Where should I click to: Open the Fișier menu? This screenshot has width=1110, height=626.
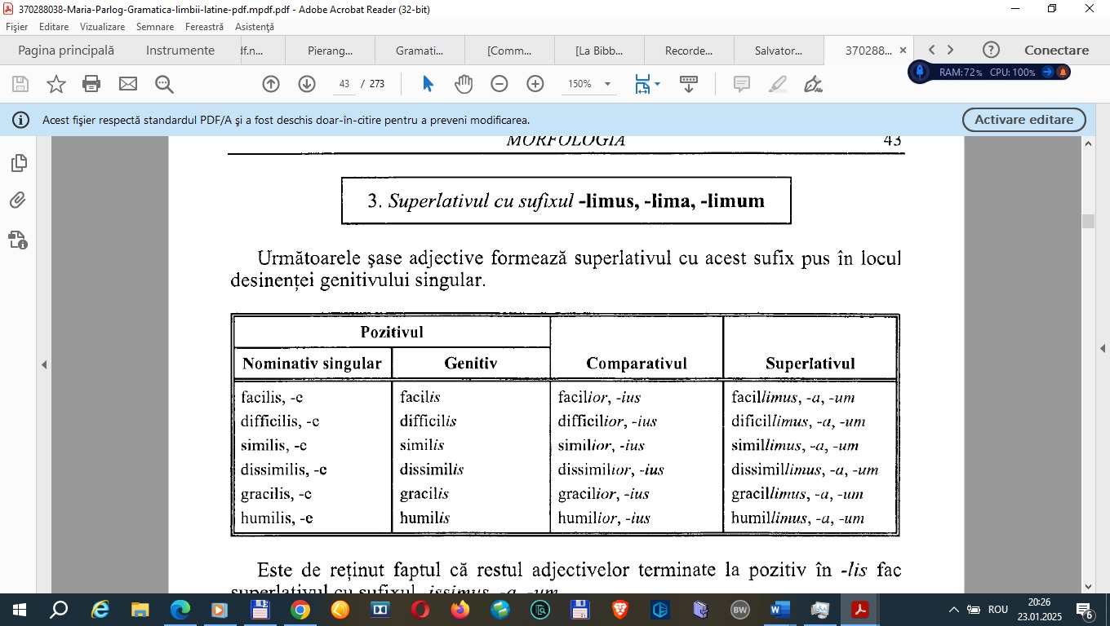(17, 27)
